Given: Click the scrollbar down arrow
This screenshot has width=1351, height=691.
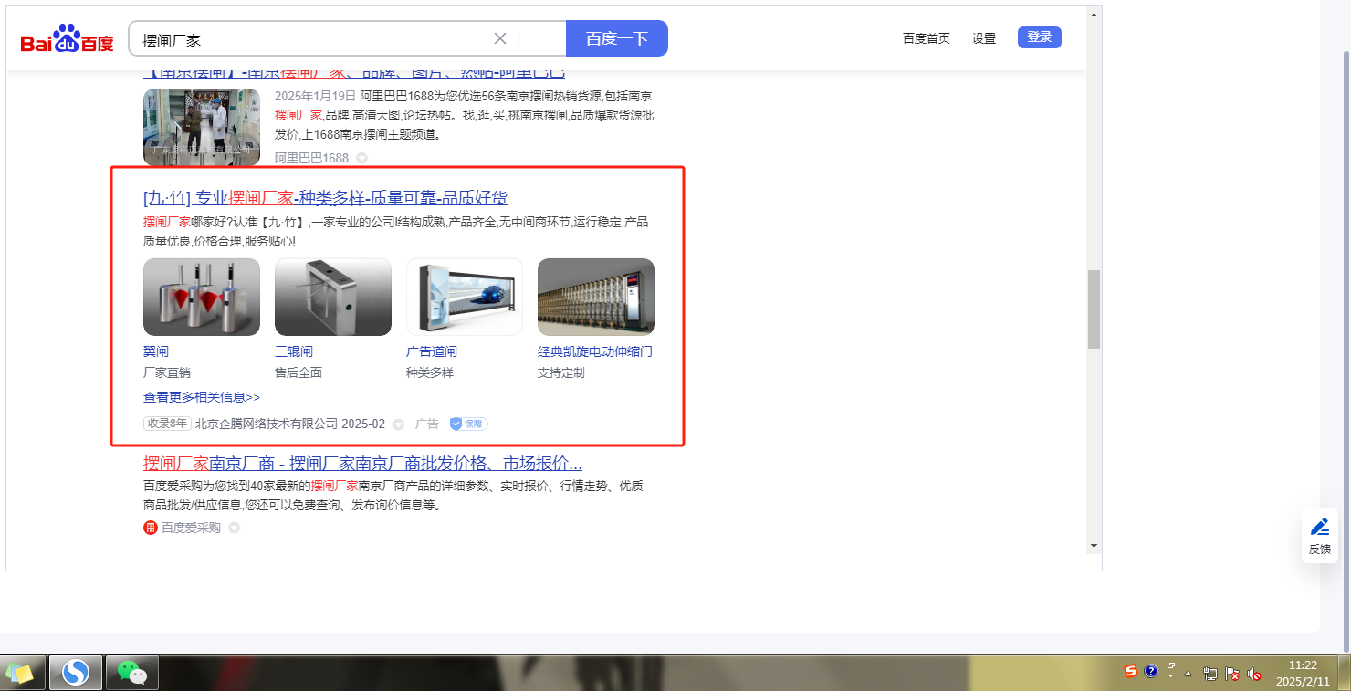Looking at the screenshot, I should click(x=1094, y=546).
